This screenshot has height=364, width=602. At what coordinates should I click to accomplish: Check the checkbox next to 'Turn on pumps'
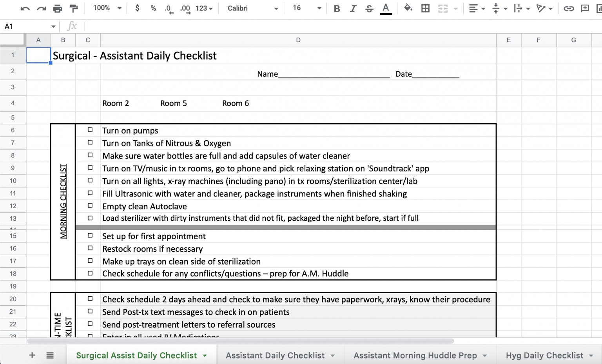click(90, 130)
